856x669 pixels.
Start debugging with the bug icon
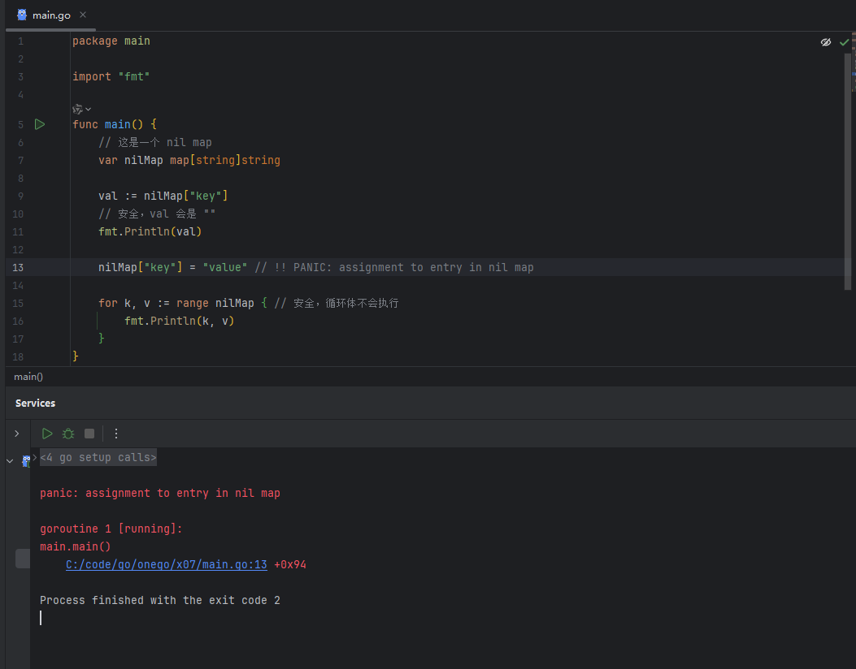coord(68,434)
